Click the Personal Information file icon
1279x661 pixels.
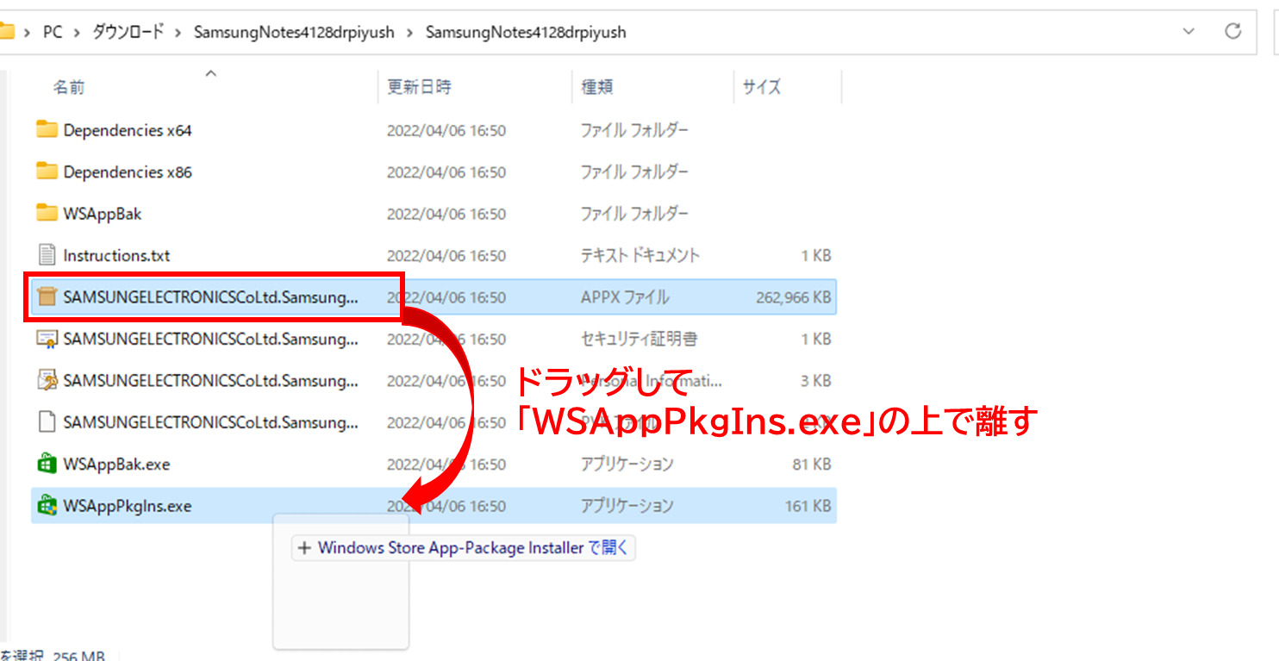click(47, 380)
